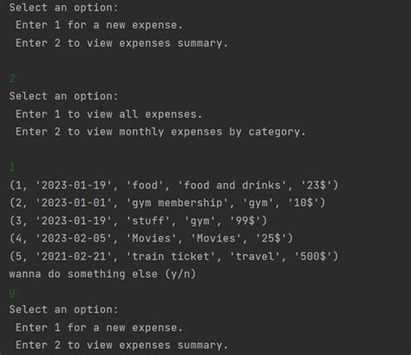
Task: Click the expense row with 'food and drinks'
Action: (173, 185)
